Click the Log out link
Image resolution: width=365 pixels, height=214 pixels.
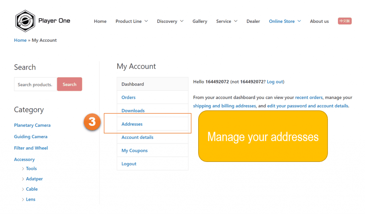click(275, 82)
